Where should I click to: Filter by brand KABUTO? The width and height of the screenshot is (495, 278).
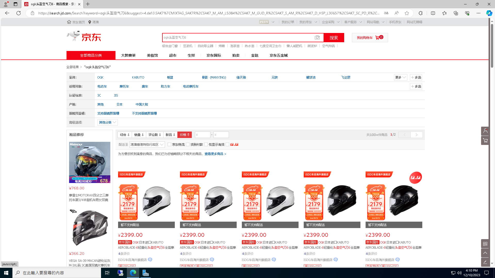(x=138, y=77)
